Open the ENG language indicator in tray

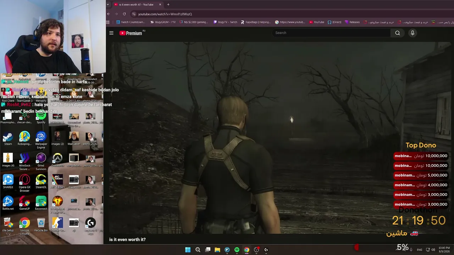(x=420, y=250)
